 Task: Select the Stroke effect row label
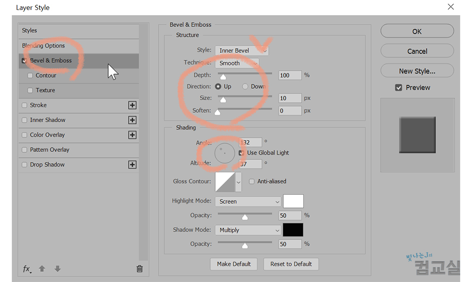tap(38, 105)
